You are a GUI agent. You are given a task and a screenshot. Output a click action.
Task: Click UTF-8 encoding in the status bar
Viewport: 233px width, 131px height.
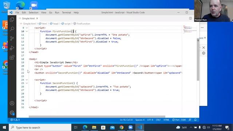(150, 120)
